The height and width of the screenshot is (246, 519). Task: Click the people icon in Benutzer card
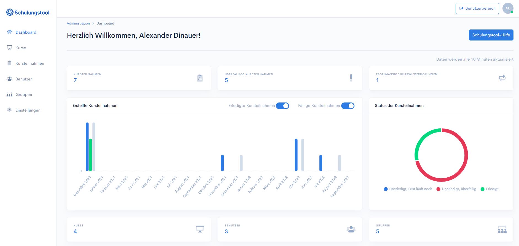point(351,229)
